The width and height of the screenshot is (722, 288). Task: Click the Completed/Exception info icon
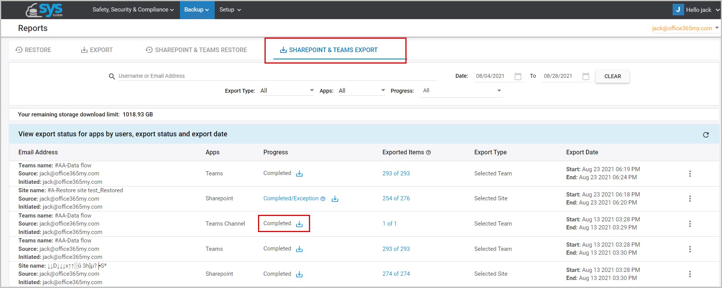323,199
